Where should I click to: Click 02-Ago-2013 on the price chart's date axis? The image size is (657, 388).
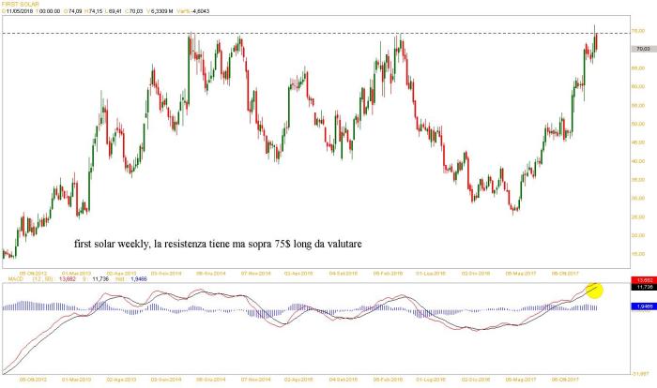click(121, 274)
